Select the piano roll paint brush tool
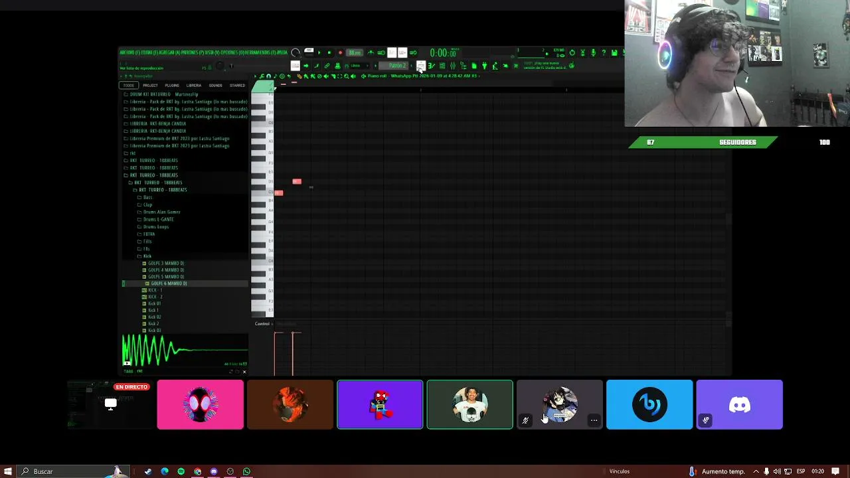The height and width of the screenshot is (478, 850). pos(305,76)
